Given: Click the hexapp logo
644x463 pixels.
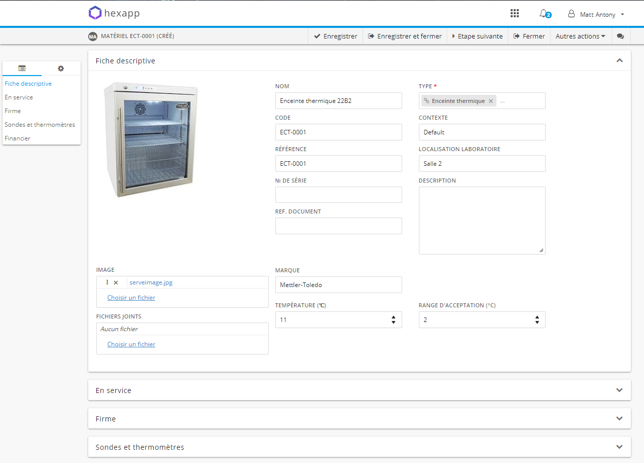Looking at the screenshot, I should [x=114, y=13].
